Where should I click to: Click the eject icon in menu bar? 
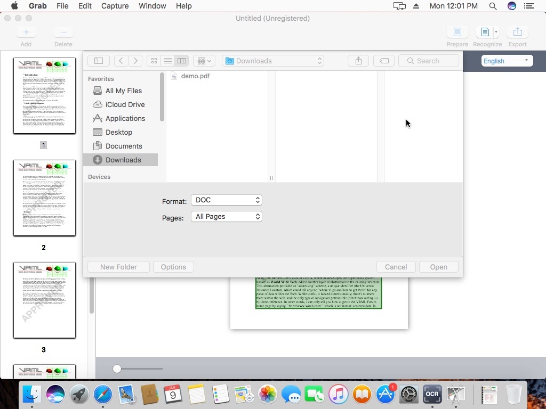coord(416,6)
